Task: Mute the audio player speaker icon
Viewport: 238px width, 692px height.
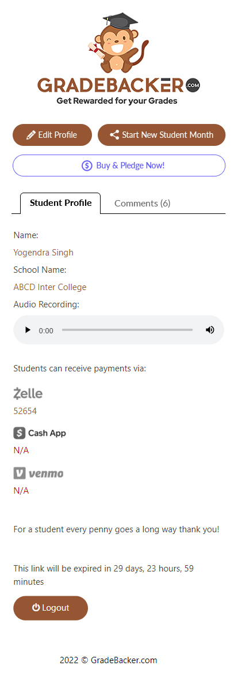Action: [x=210, y=330]
